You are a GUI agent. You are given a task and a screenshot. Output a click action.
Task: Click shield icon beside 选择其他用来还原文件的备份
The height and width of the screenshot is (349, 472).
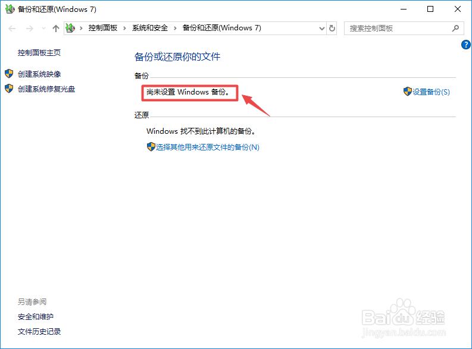(x=151, y=147)
